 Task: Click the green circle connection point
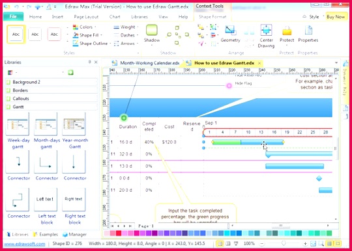click(124, 118)
